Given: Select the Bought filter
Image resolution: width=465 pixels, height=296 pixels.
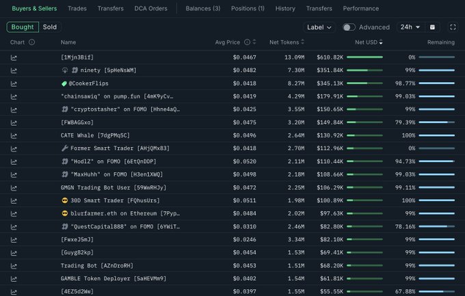Looking at the screenshot, I should [23, 27].
